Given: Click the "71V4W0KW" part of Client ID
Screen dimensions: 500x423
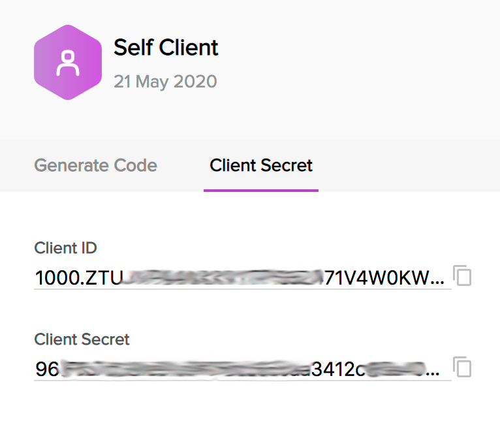Looking at the screenshot, I should pos(377,278).
